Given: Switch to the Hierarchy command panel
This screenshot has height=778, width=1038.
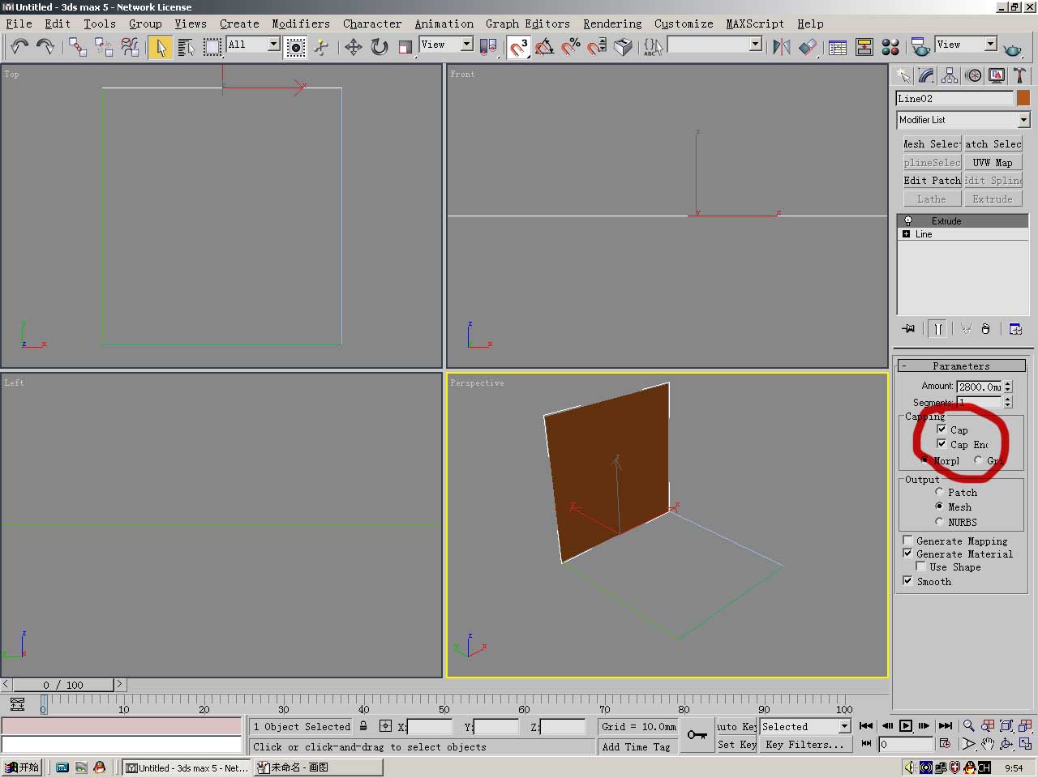Looking at the screenshot, I should pyautogui.click(x=950, y=76).
